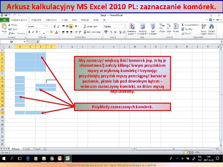Switch to the Układ strony ribbon tab
The width and height of the screenshot is (223, 167).
51,20
